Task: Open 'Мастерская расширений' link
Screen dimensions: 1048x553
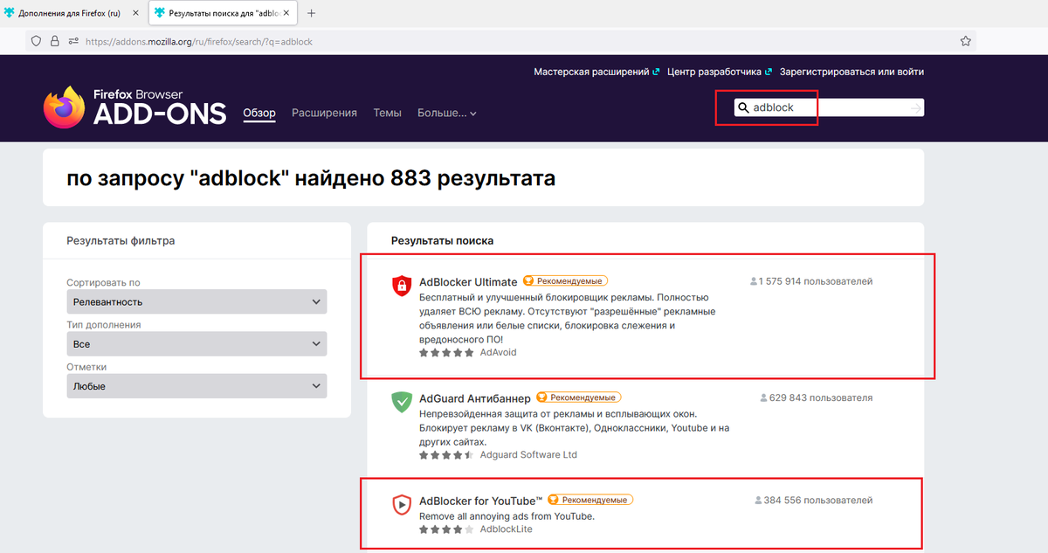Action: [x=596, y=72]
